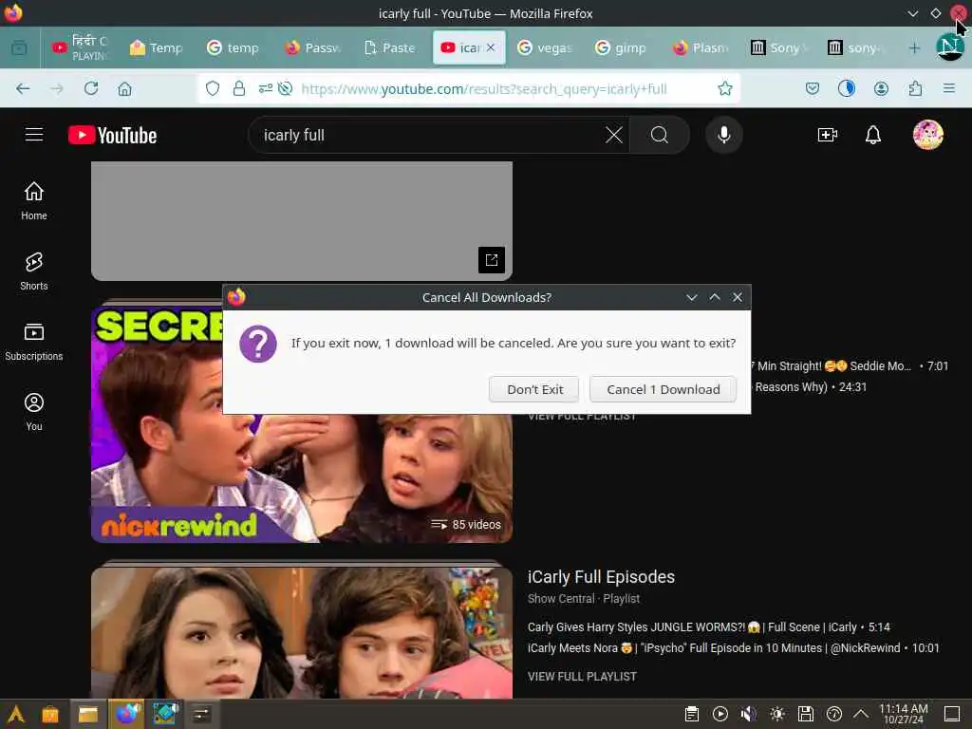Start voice search with microphone icon

724,135
